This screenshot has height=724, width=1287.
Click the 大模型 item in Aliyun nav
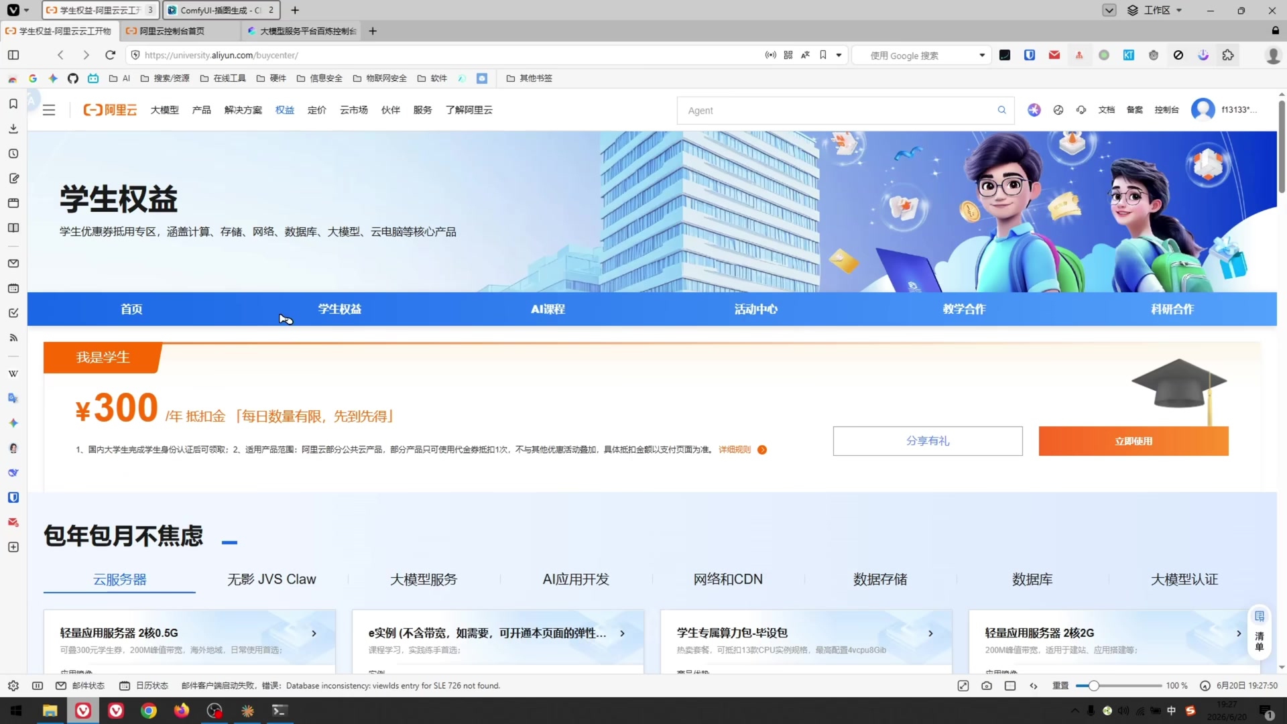[x=164, y=110]
